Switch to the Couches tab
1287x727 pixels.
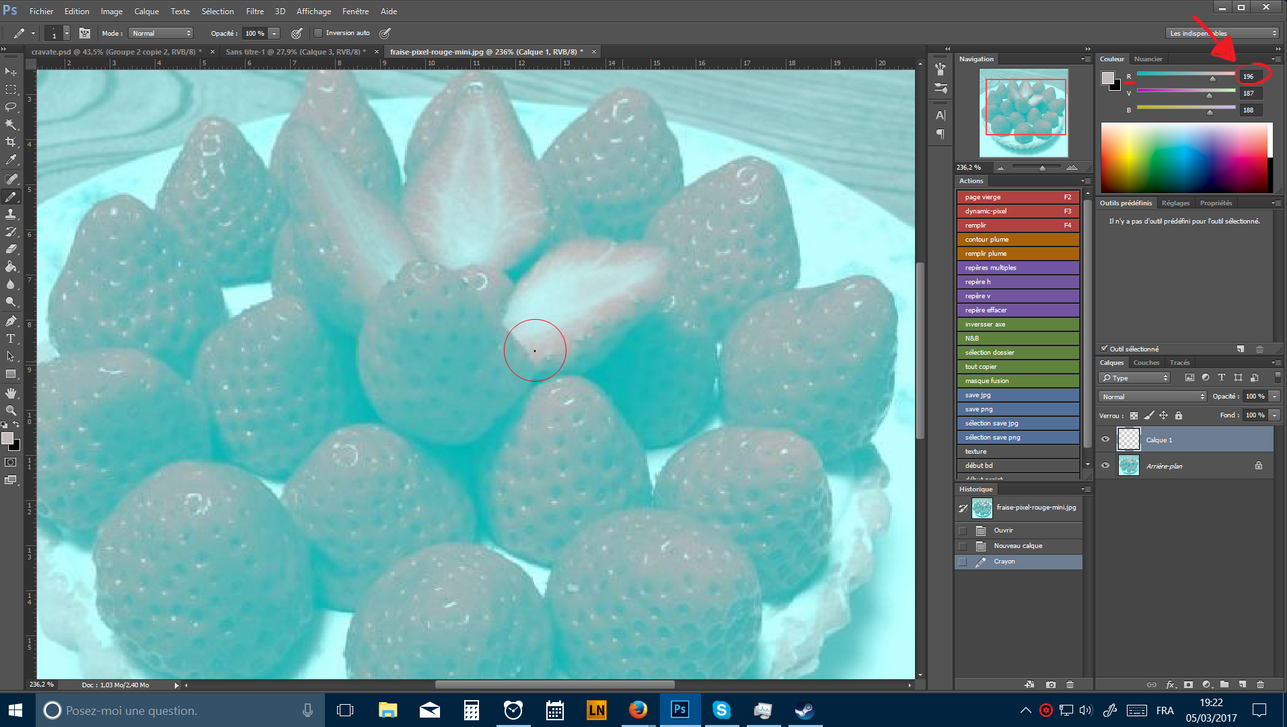tap(1146, 363)
